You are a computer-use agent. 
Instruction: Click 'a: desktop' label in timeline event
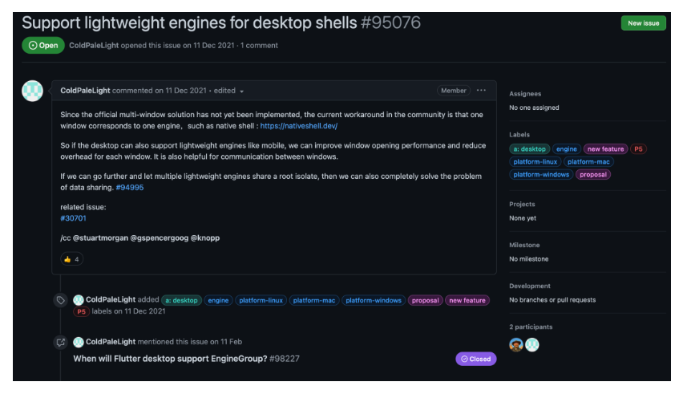click(181, 300)
